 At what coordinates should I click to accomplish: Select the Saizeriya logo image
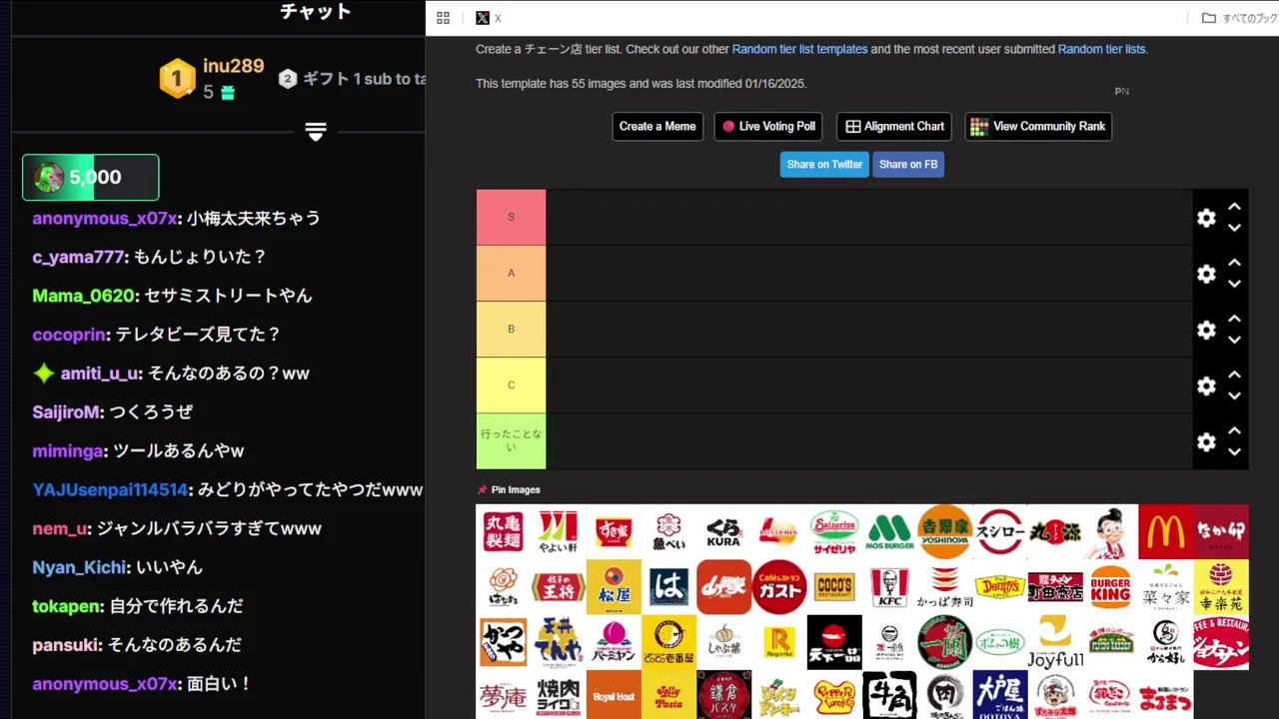click(834, 531)
